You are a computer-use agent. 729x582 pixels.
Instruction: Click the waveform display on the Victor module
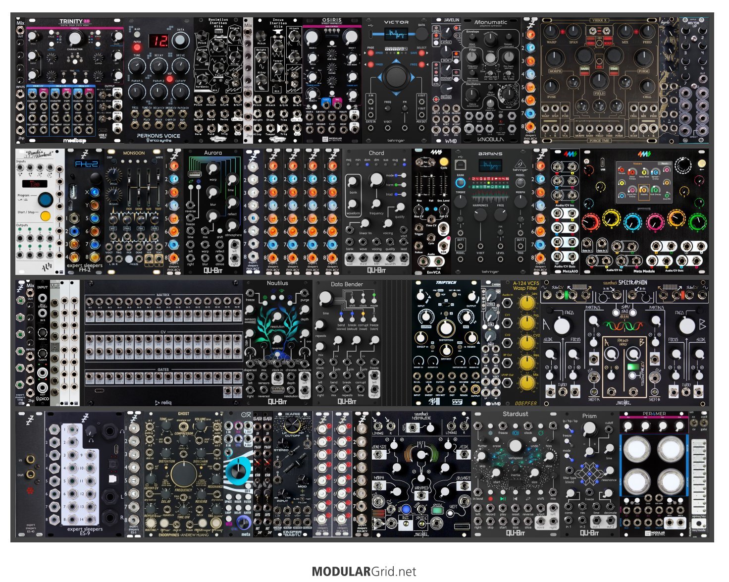click(397, 34)
